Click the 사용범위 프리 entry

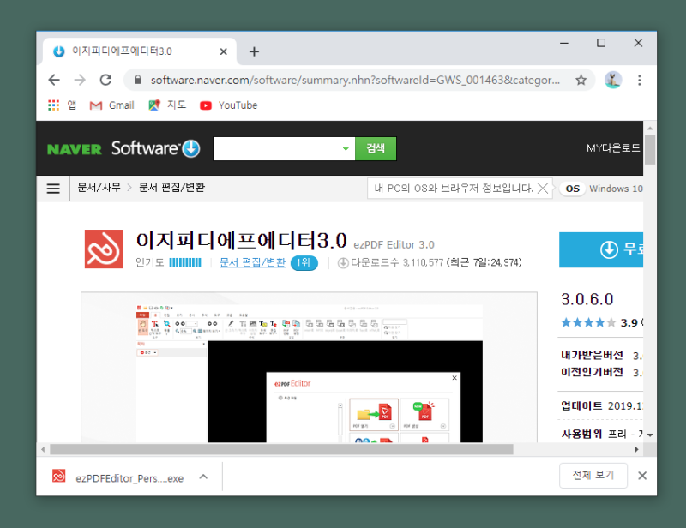pyautogui.click(x=602, y=434)
